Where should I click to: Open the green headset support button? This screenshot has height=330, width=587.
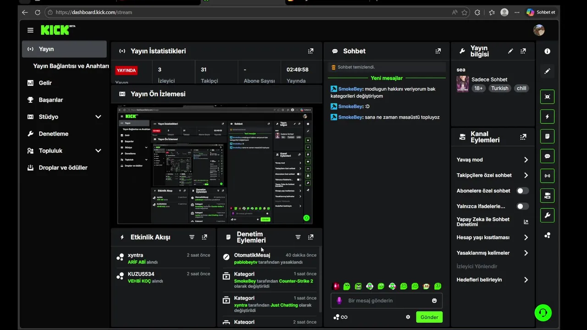[543, 313]
